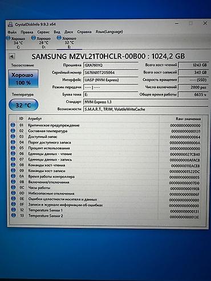The height and width of the screenshot is (281, 211).
Task: Select the Temperature Sensor 2 attribute name
Action: point(46,216)
